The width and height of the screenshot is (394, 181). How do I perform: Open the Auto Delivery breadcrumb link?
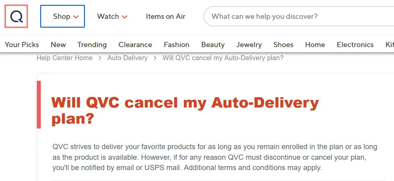click(127, 58)
